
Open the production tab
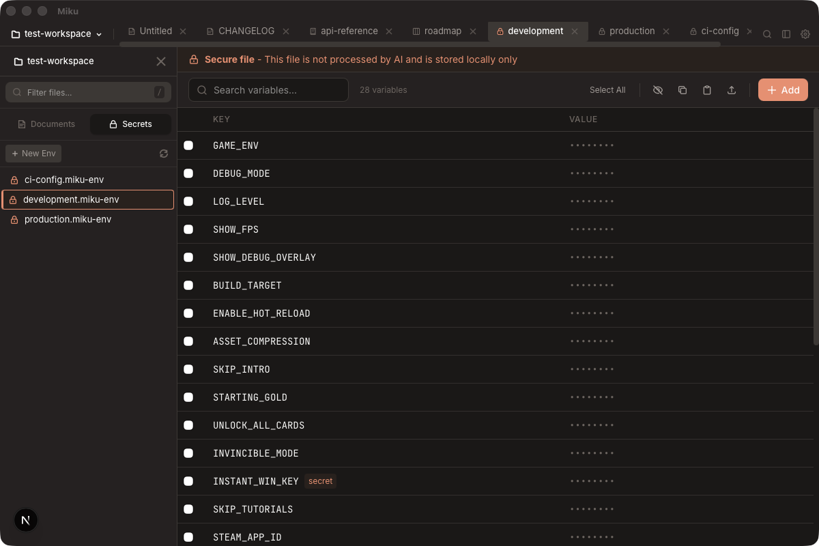(x=632, y=31)
